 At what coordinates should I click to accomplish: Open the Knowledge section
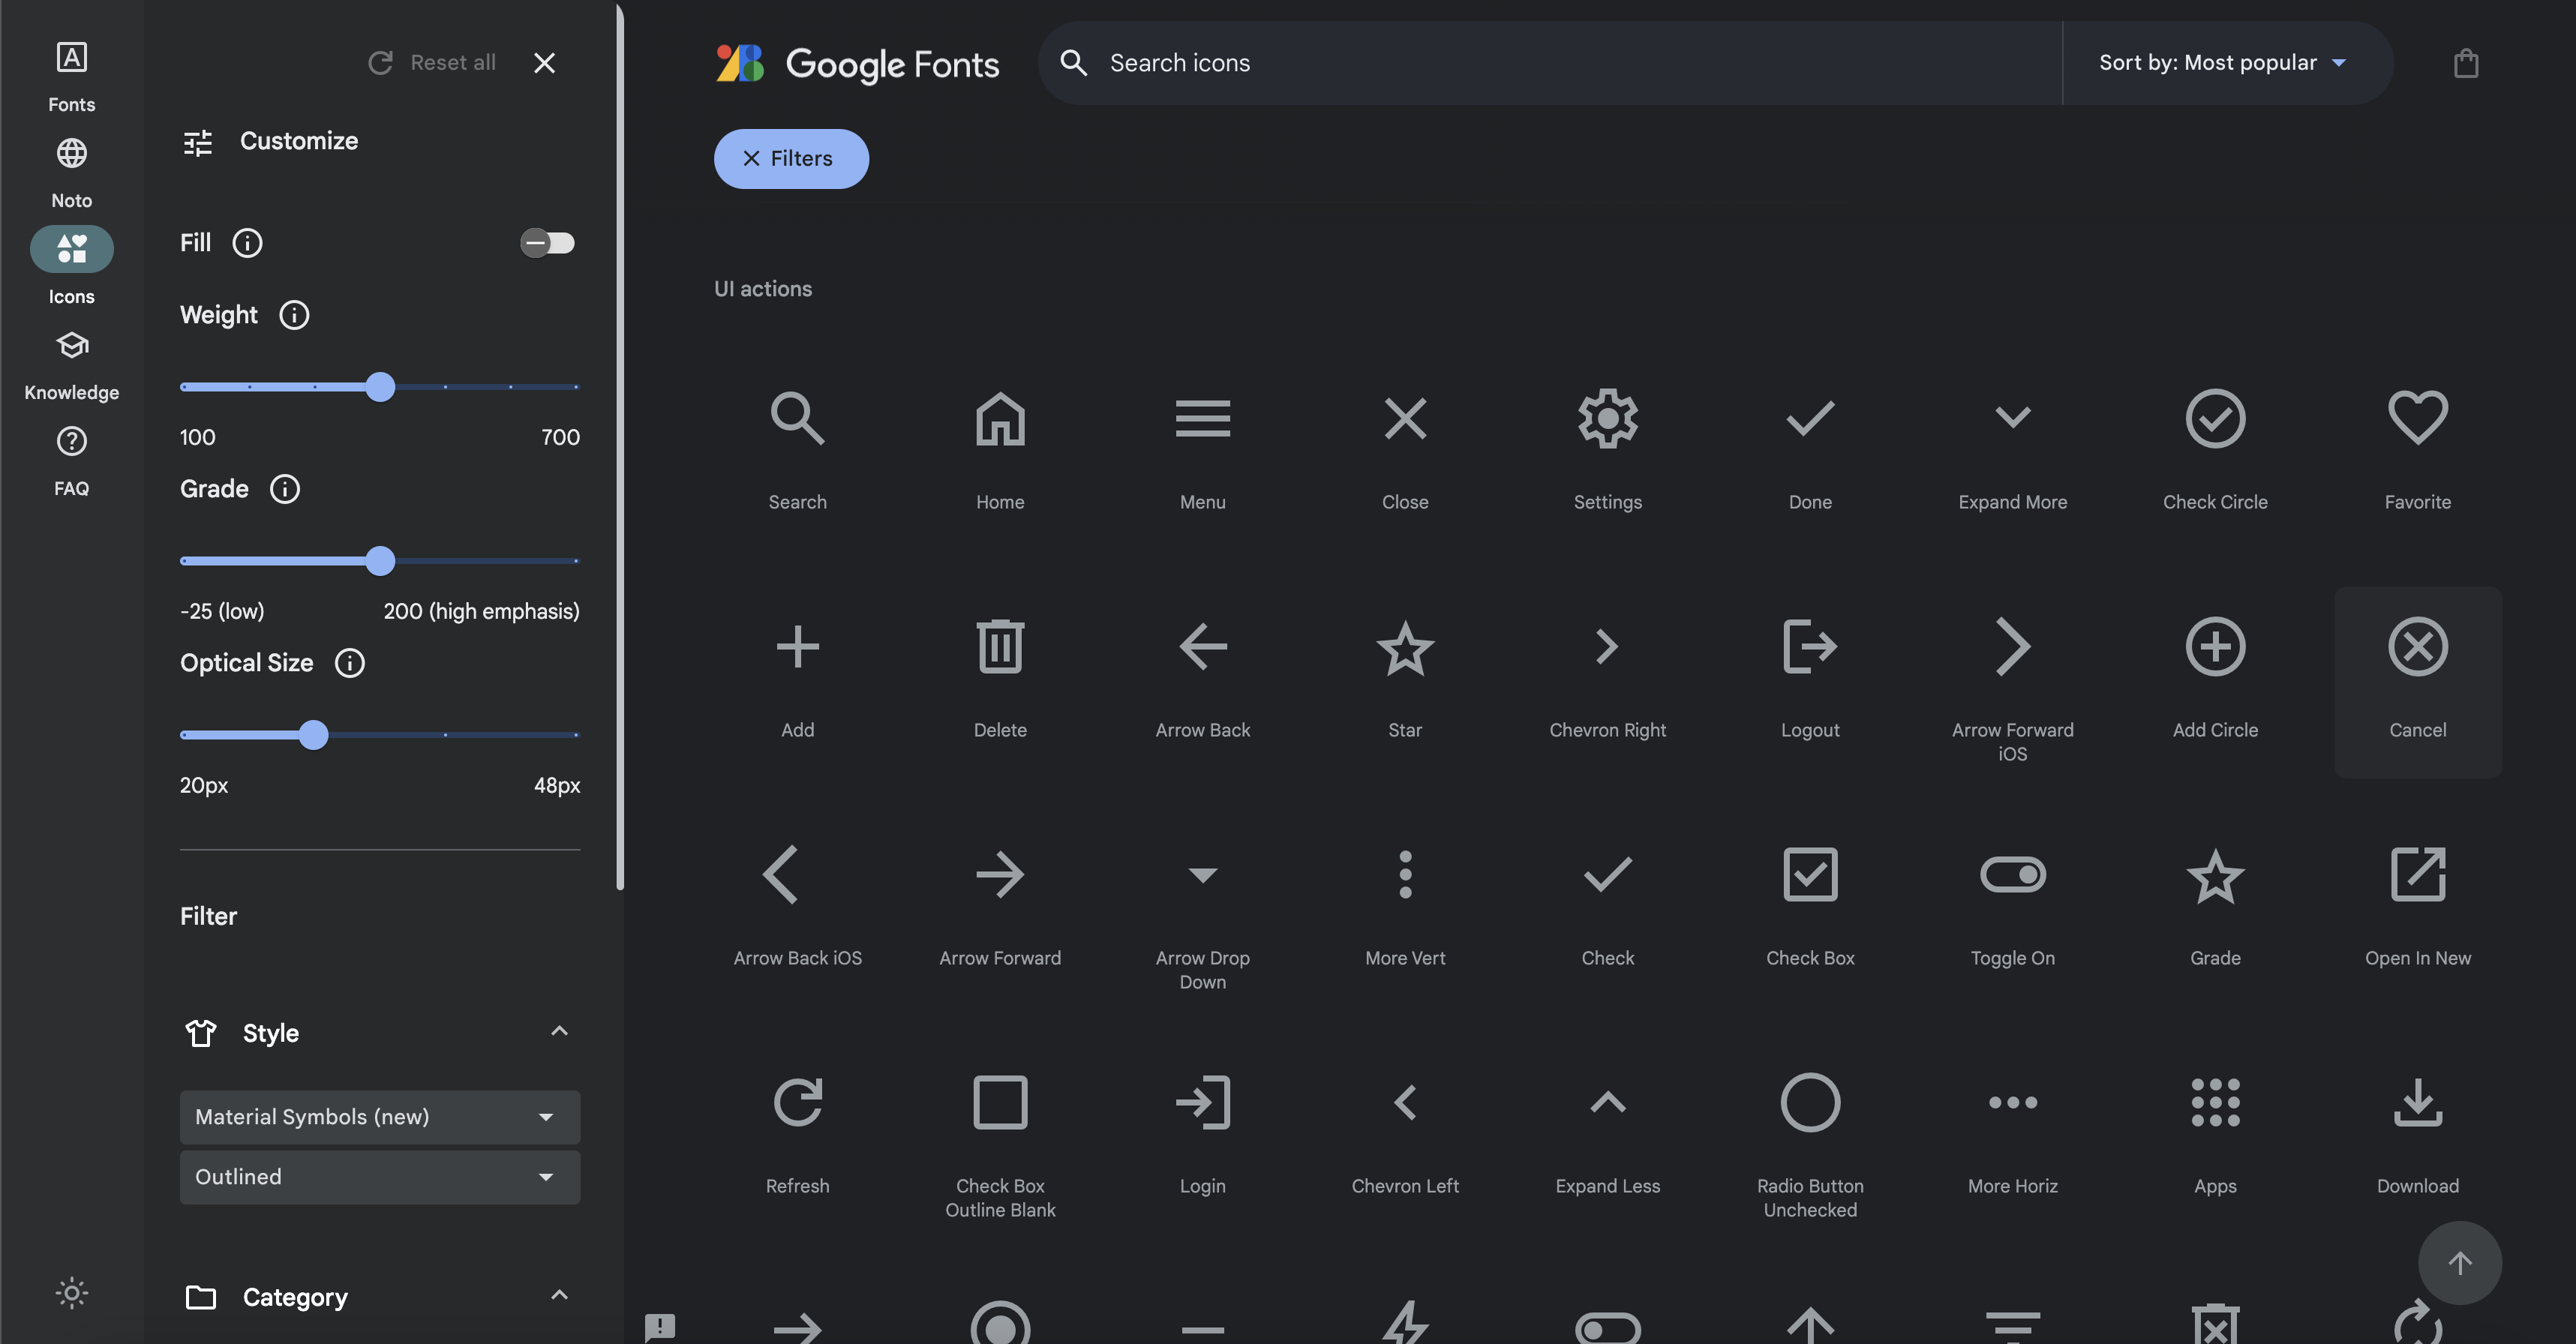pyautogui.click(x=71, y=365)
